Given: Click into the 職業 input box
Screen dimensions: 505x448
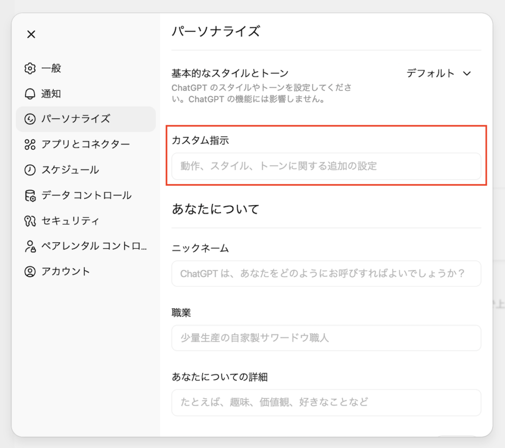Looking at the screenshot, I should [x=326, y=338].
